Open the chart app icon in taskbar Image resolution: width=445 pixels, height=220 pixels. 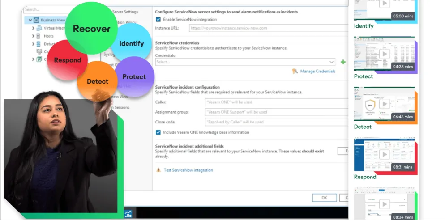pos(128,214)
